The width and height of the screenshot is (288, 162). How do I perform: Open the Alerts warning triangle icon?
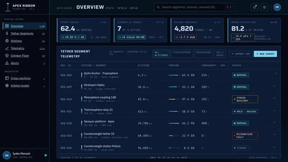click(7, 63)
